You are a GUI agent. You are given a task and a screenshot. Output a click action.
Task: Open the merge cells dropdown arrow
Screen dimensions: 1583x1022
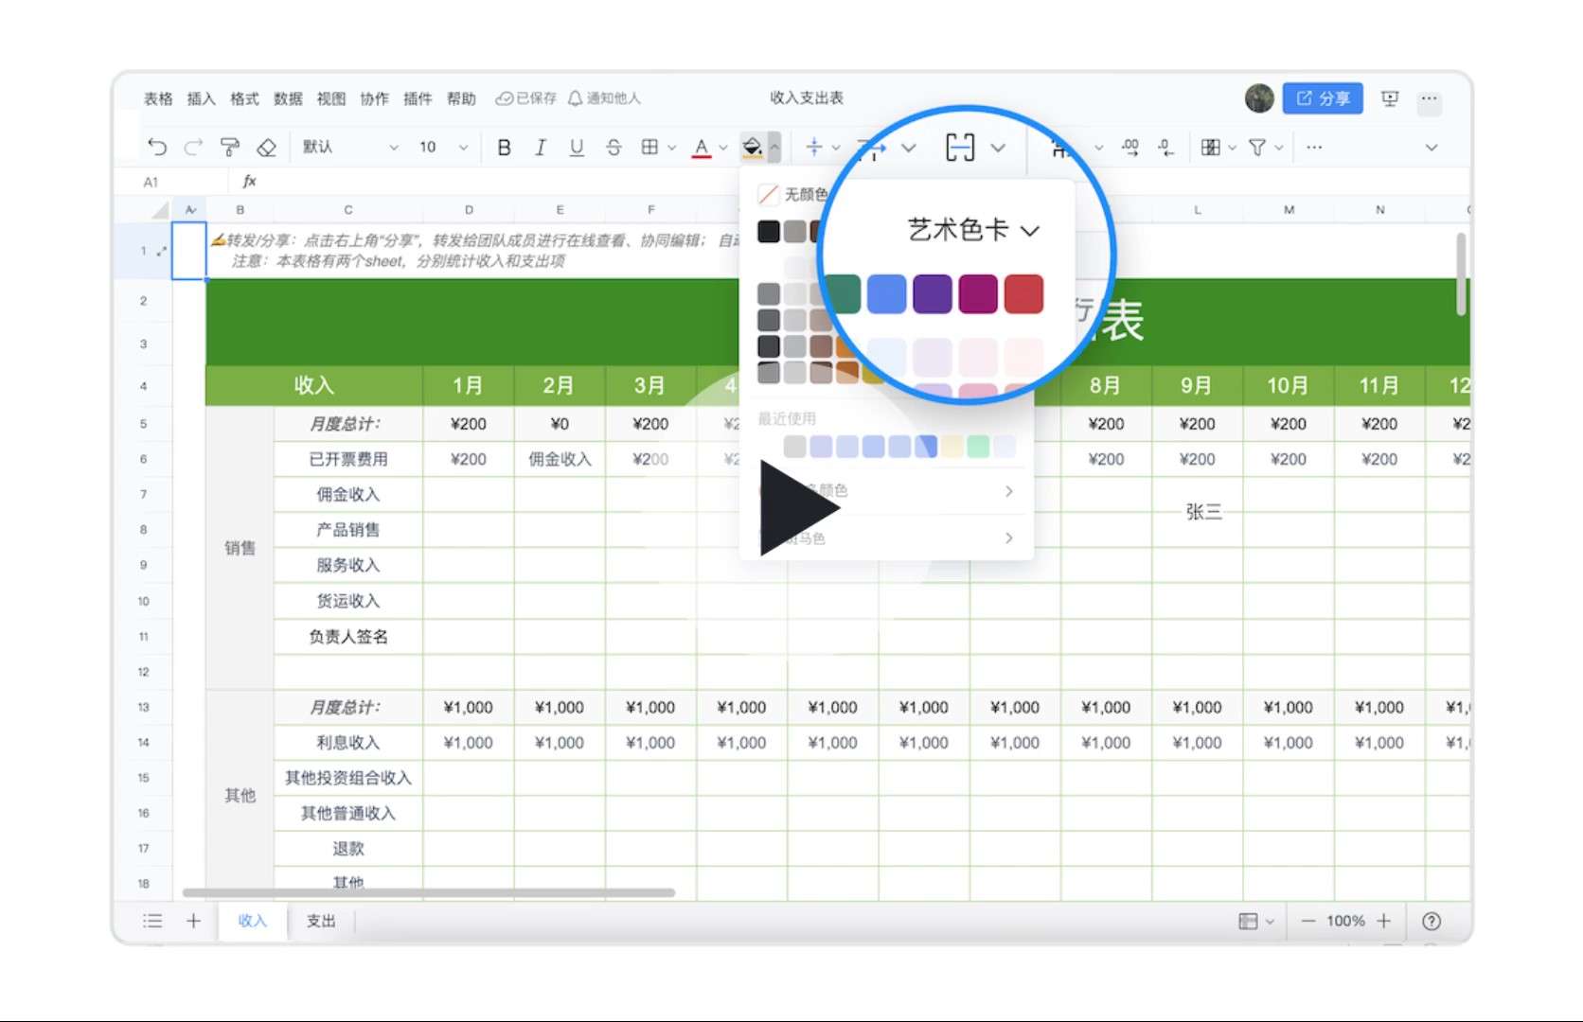998,148
